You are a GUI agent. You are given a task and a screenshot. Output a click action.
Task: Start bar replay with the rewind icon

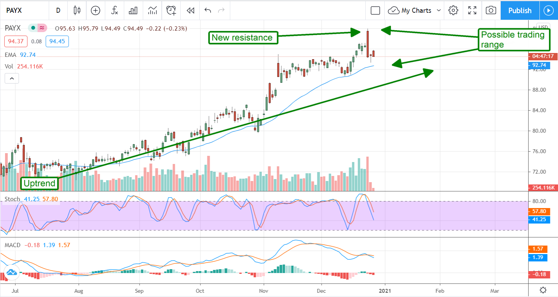pyautogui.click(x=190, y=10)
